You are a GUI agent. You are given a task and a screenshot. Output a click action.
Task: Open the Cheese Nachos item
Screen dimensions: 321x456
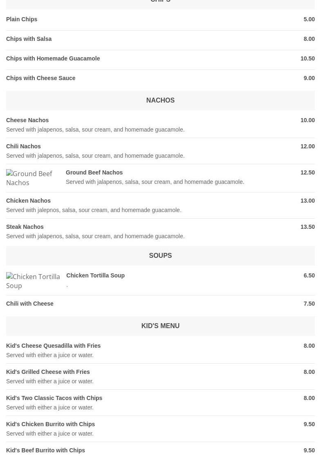27,120
